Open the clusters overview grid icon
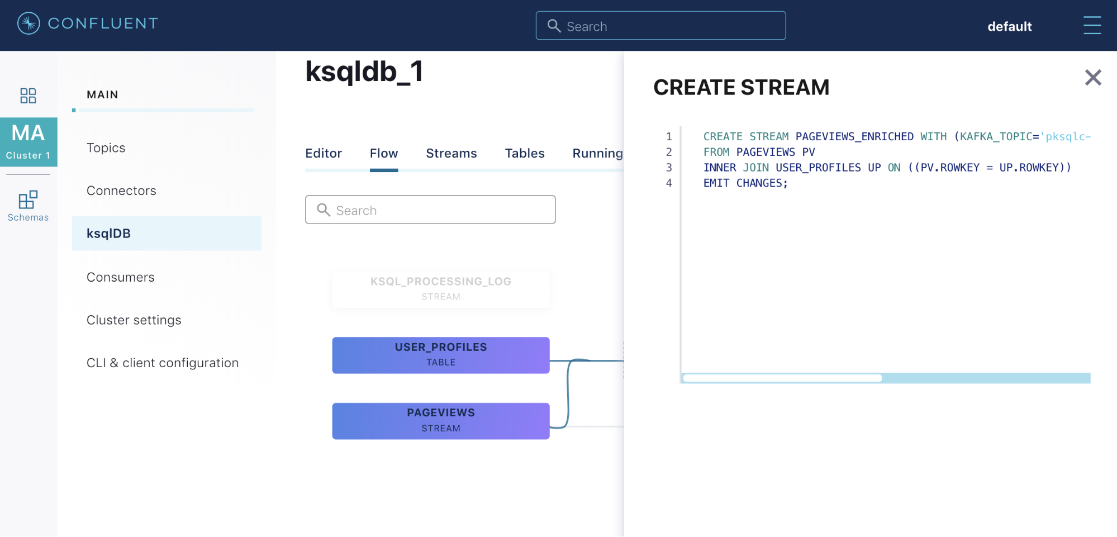The height and width of the screenshot is (537, 1117). click(28, 96)
